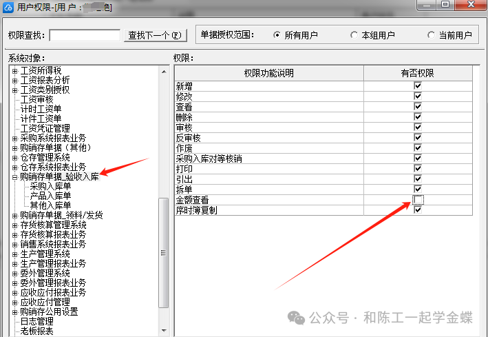Select 采购入库单 in the tree
Viewport: 488px width, 337px height.
(50, 186)
